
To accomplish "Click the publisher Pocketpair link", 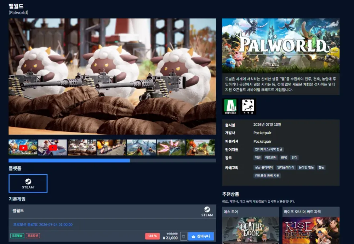I will coord(262,141).
